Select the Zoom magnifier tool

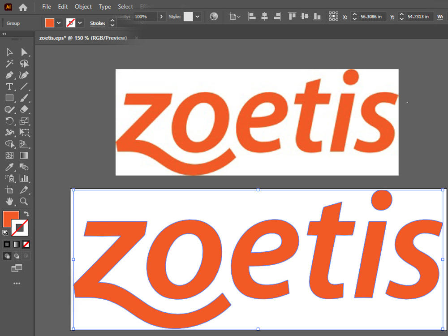(x=24, y=202)
